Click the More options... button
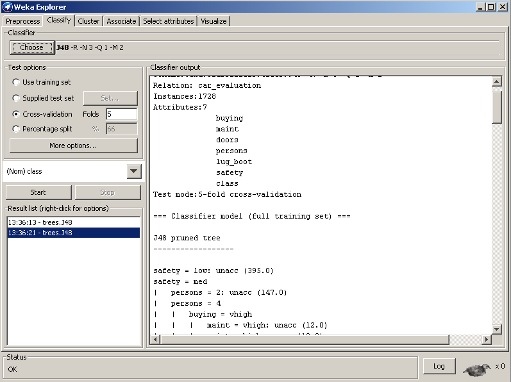Viewport: 511px width, 382px height. tap(73, 145)
